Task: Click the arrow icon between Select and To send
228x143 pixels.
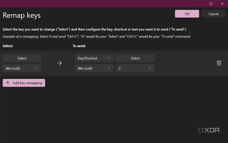Action: click(x=59, y=63)
